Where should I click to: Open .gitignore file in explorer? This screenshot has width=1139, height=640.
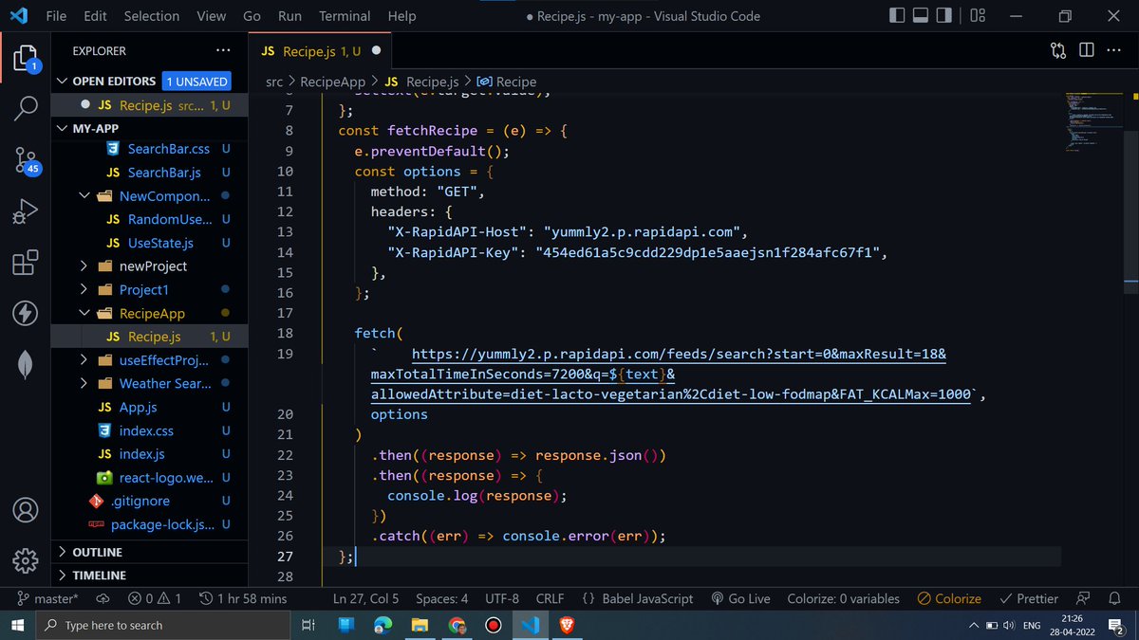point(141,501)
